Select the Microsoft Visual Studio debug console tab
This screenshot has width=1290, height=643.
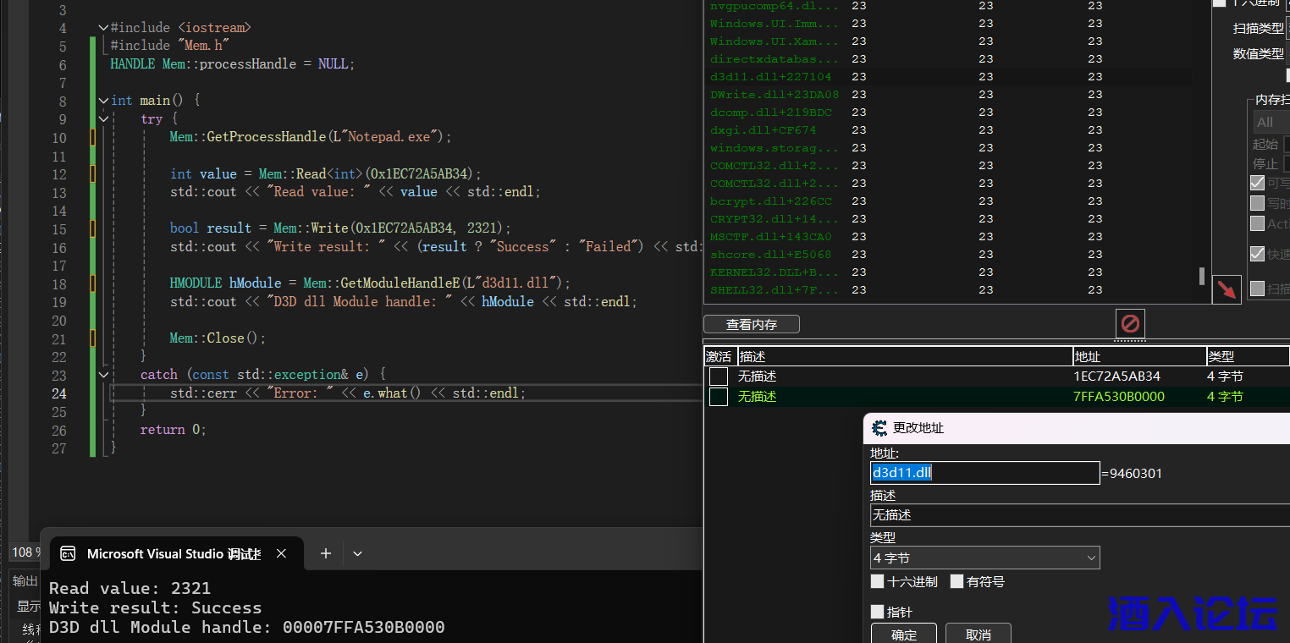pyautogui.click(x=173, y=553)
